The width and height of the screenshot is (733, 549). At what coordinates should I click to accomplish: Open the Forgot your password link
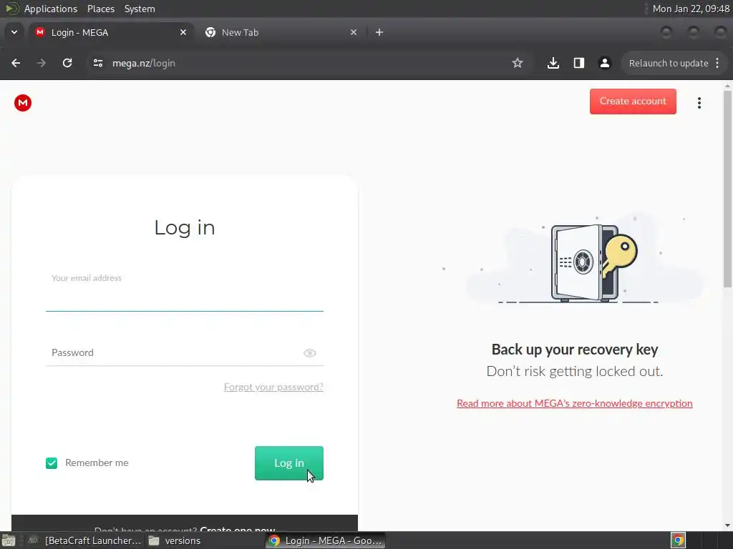click(x=273, y=387)
